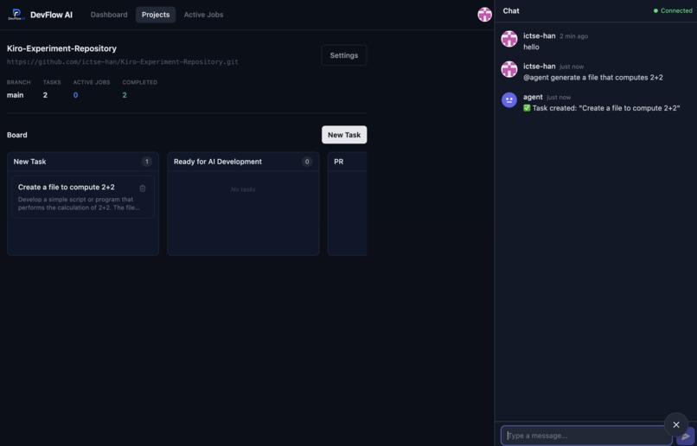Viewport: 697px width, 446px height.
Task: Click the Tasks count '2'
Action: pyautogui.click(x=45, y=95)
